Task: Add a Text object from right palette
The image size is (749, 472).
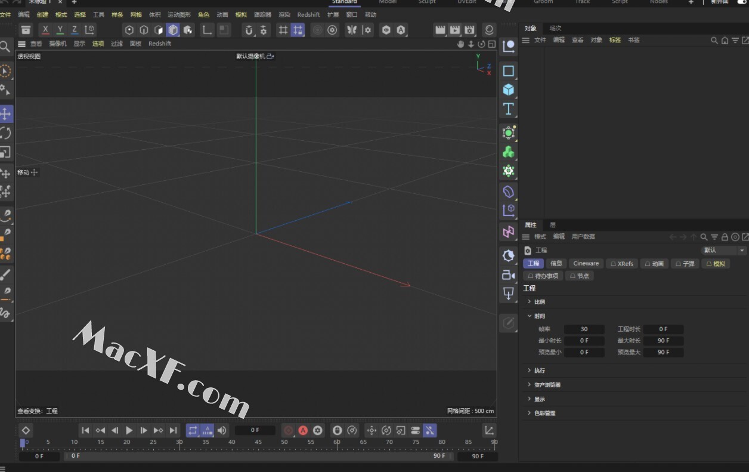Action: [508, 109]
